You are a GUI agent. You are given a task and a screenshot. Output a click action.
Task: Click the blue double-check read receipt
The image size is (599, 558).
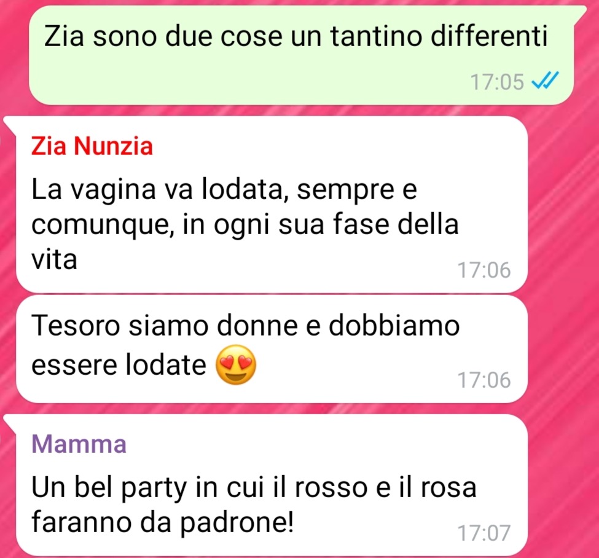[546, 81]
